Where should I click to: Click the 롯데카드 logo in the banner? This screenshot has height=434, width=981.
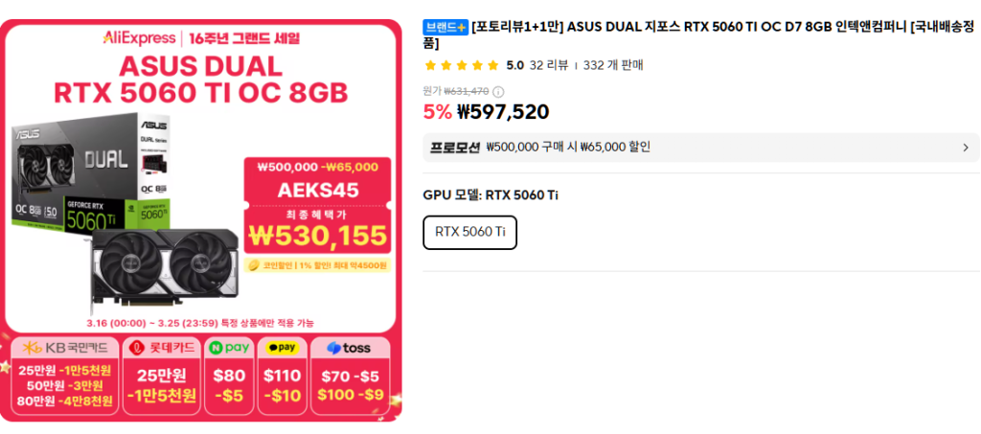[x=161, y=347]
